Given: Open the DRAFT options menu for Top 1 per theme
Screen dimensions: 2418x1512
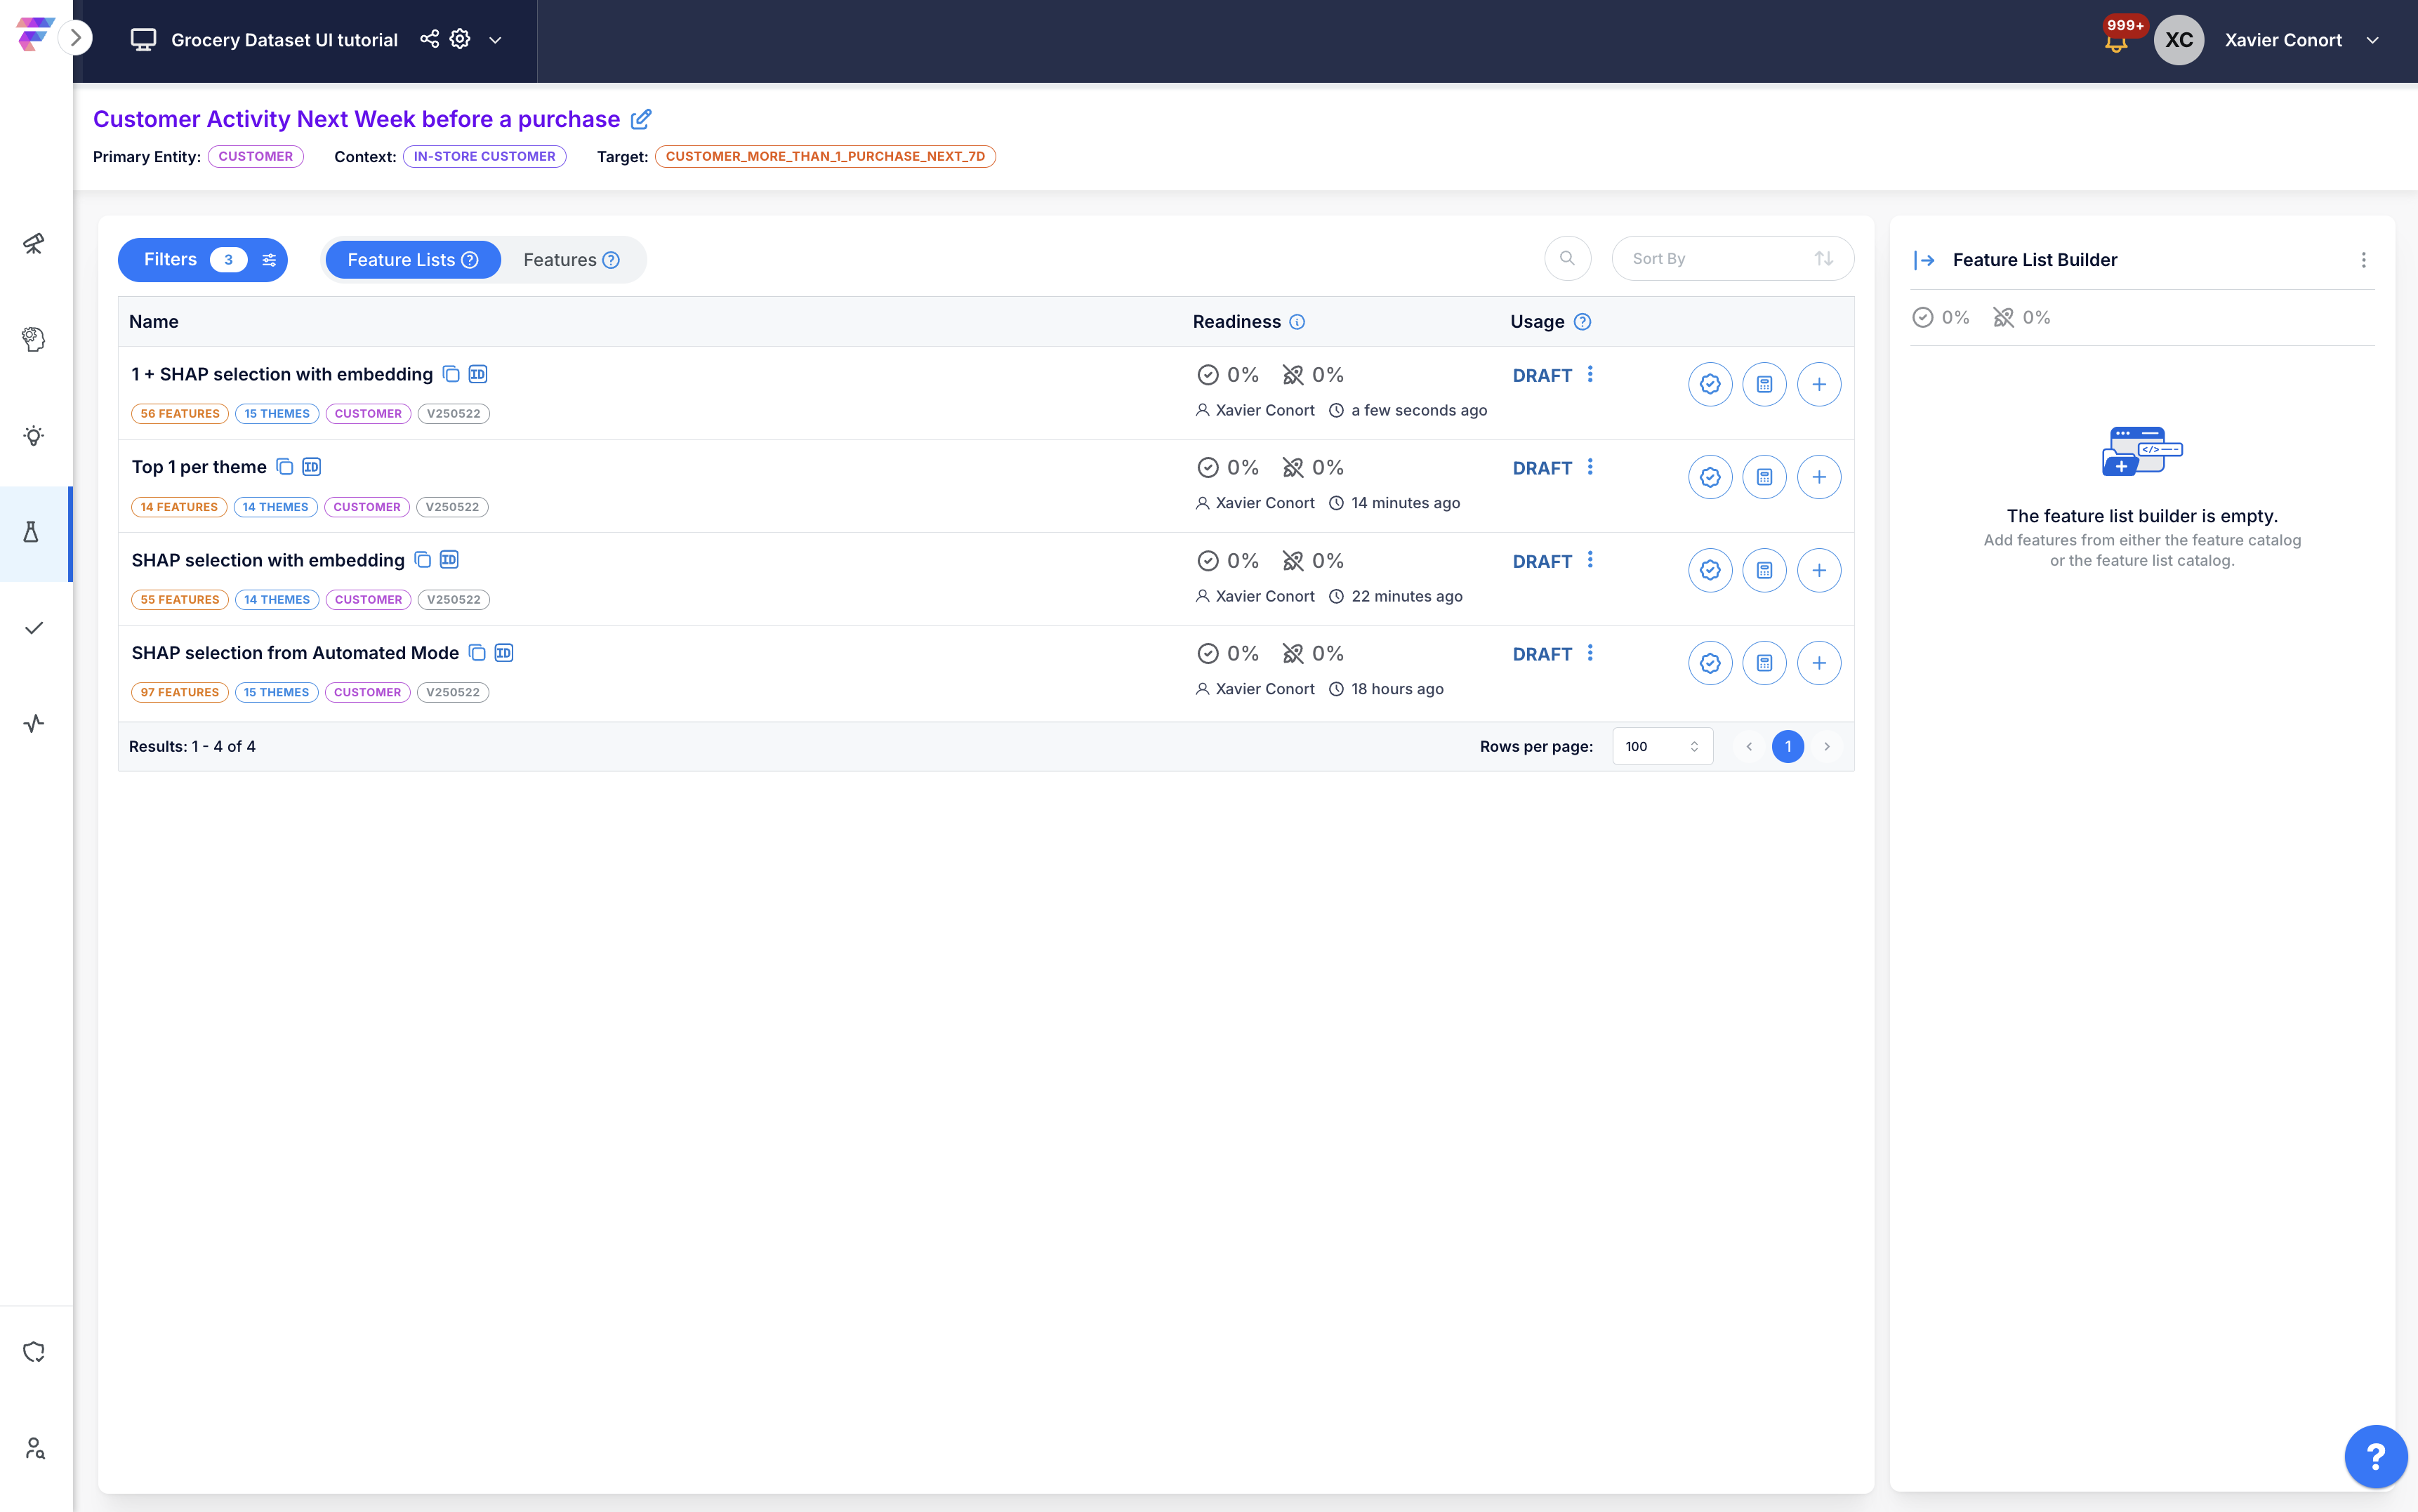Looking at the screenshot, I should point(1590,467).
